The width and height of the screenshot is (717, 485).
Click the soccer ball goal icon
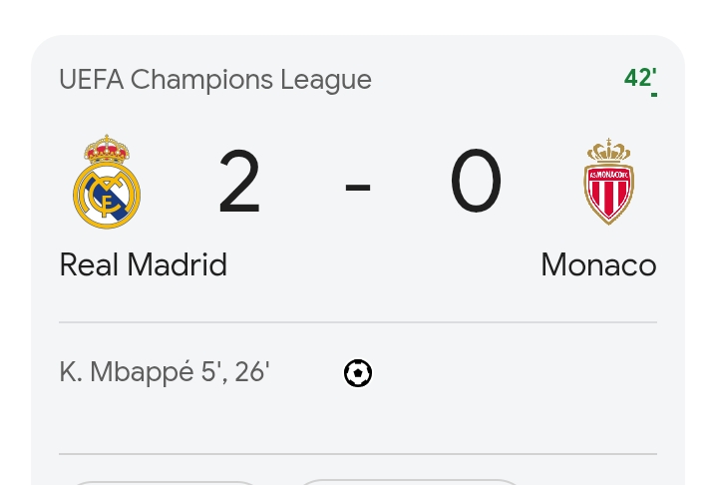point(358,373)
